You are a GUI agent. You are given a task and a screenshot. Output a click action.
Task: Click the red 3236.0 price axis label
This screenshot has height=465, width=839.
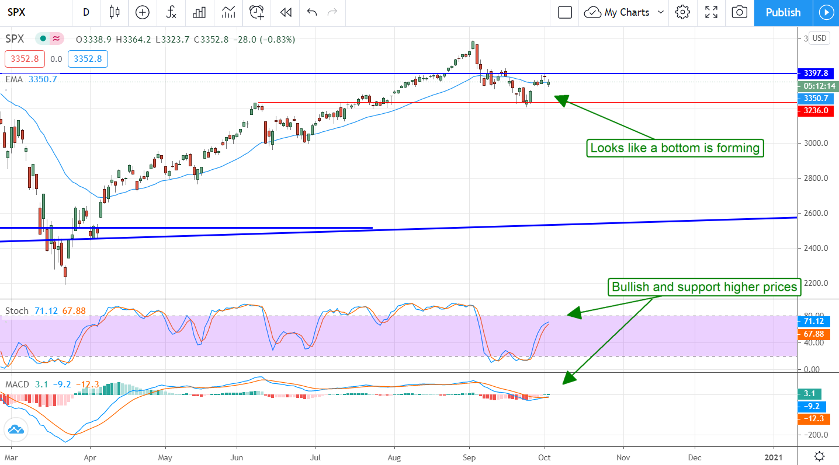[816, 110]
